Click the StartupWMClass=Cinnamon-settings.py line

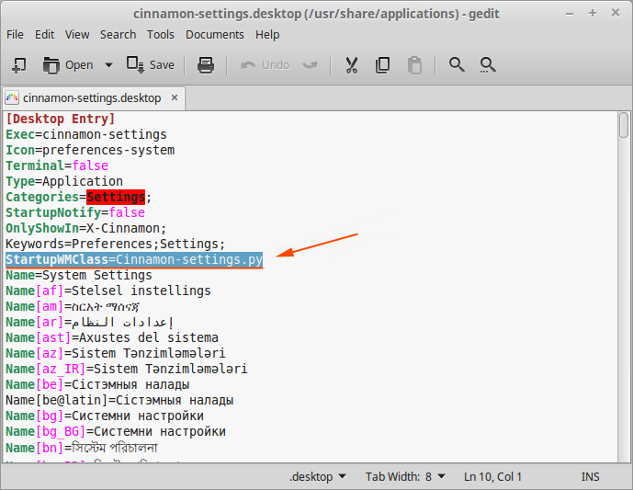(134, 260)
